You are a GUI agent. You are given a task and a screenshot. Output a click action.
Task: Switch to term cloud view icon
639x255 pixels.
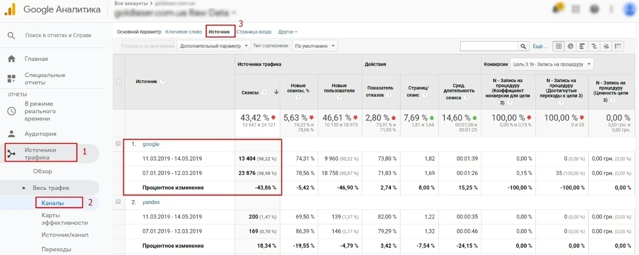(x=606, y=46)
